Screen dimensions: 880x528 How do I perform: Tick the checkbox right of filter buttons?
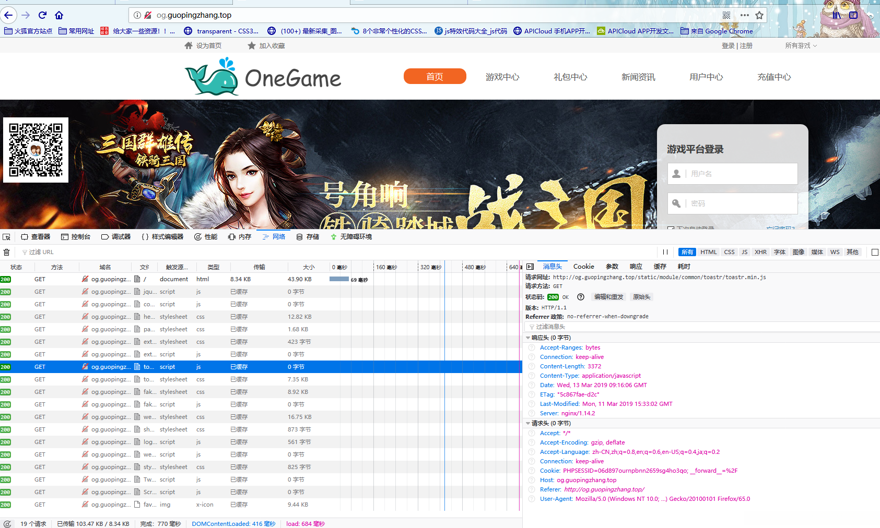(x=875, y=252)
